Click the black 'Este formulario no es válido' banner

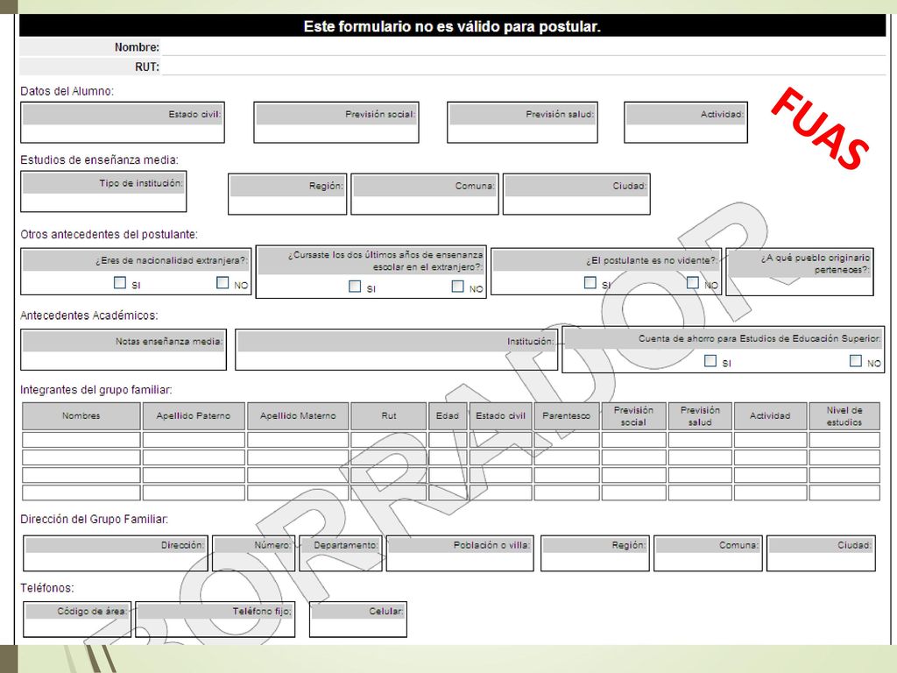tap(453, 25)
